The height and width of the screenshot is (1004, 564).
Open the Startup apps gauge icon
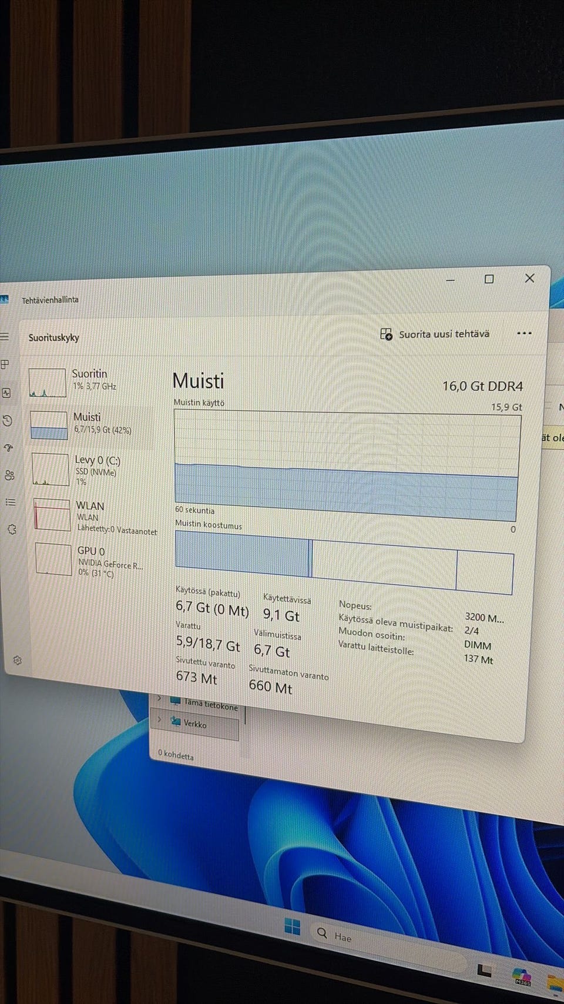click(x=8, y=448)
